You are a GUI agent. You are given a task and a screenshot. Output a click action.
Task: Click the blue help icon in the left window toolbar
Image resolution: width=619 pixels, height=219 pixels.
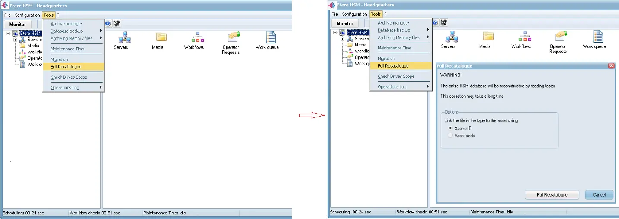pos(108,24)
